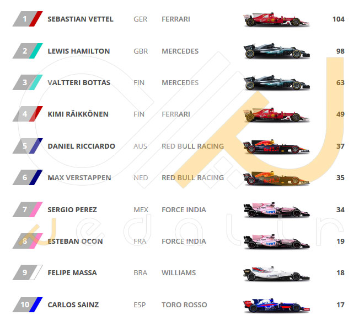Click Esteban Ocon driver name
This screenshot has width=359, height=320.
[75, 242]
